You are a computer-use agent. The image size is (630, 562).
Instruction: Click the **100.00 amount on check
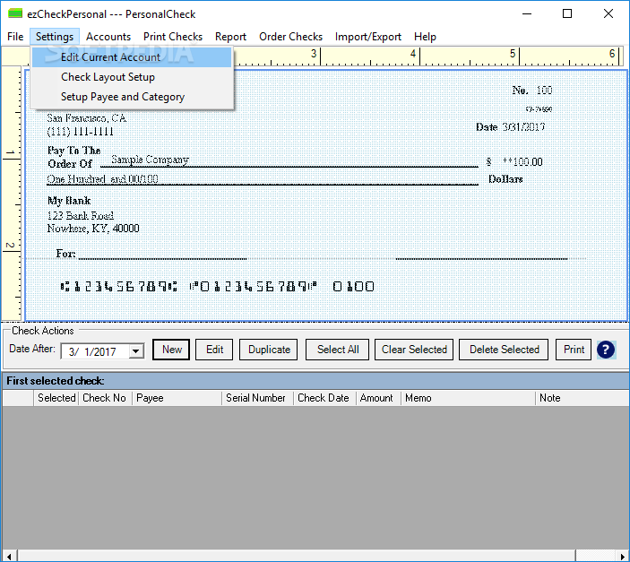click(x=522, y=161)
